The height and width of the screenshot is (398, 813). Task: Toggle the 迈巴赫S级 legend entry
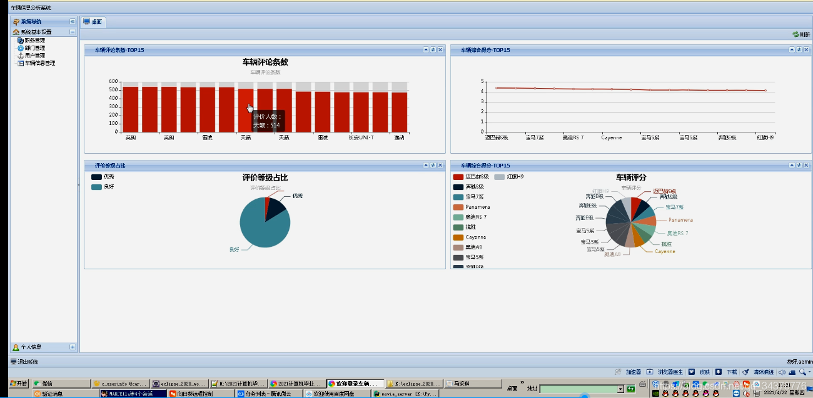click(471, 177)
